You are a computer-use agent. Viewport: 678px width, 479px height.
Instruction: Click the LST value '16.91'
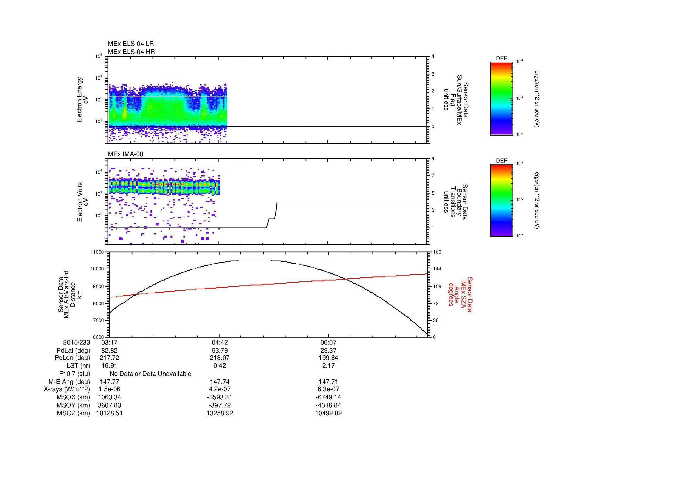pos(109,366)
